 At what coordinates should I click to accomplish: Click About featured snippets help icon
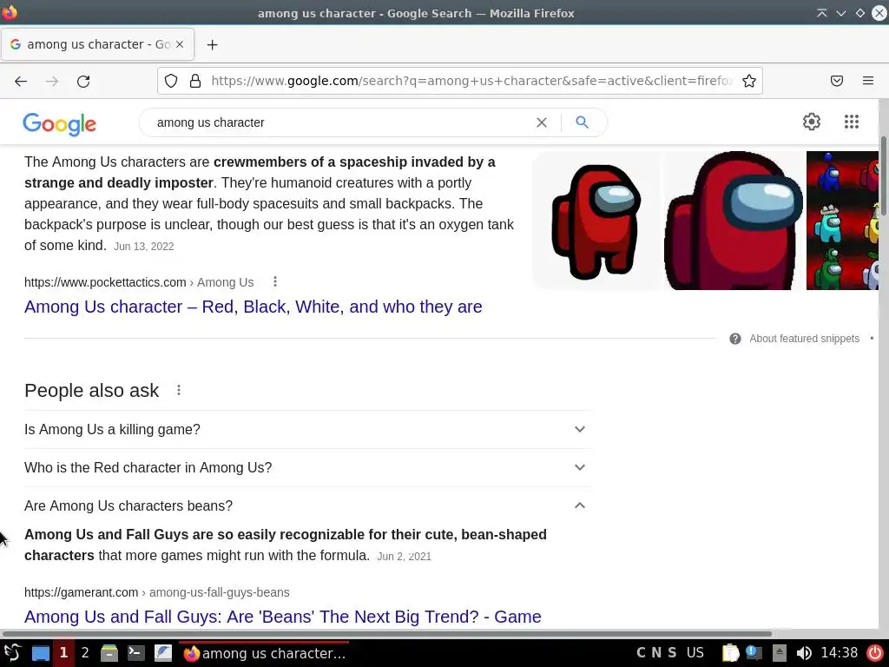pos(735,339)
